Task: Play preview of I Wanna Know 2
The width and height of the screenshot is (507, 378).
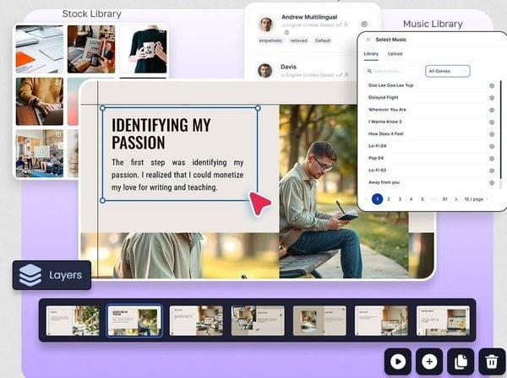Action: point(492,122)
